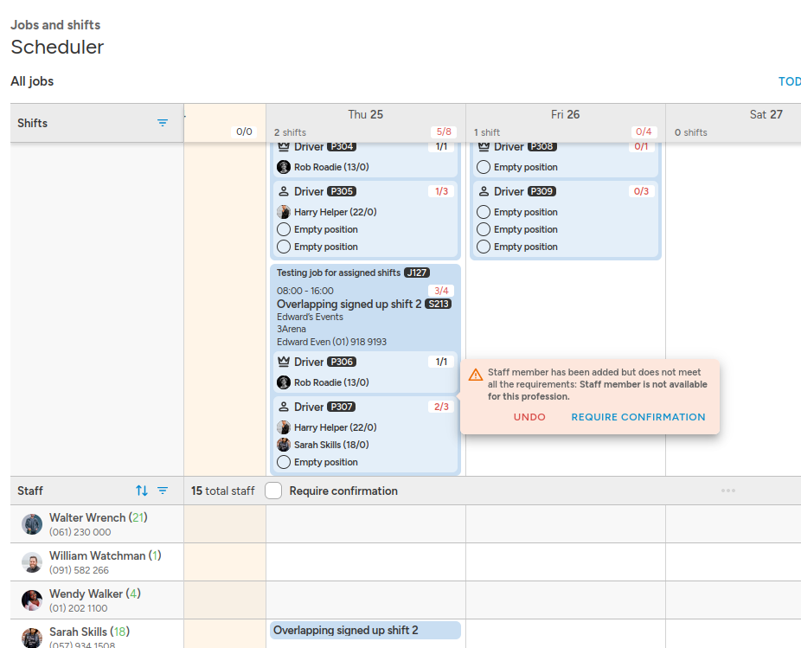Screen dimensions: 801x648
Task: Select Sarah Skills (18) staff name
Action: click(89, 632)
